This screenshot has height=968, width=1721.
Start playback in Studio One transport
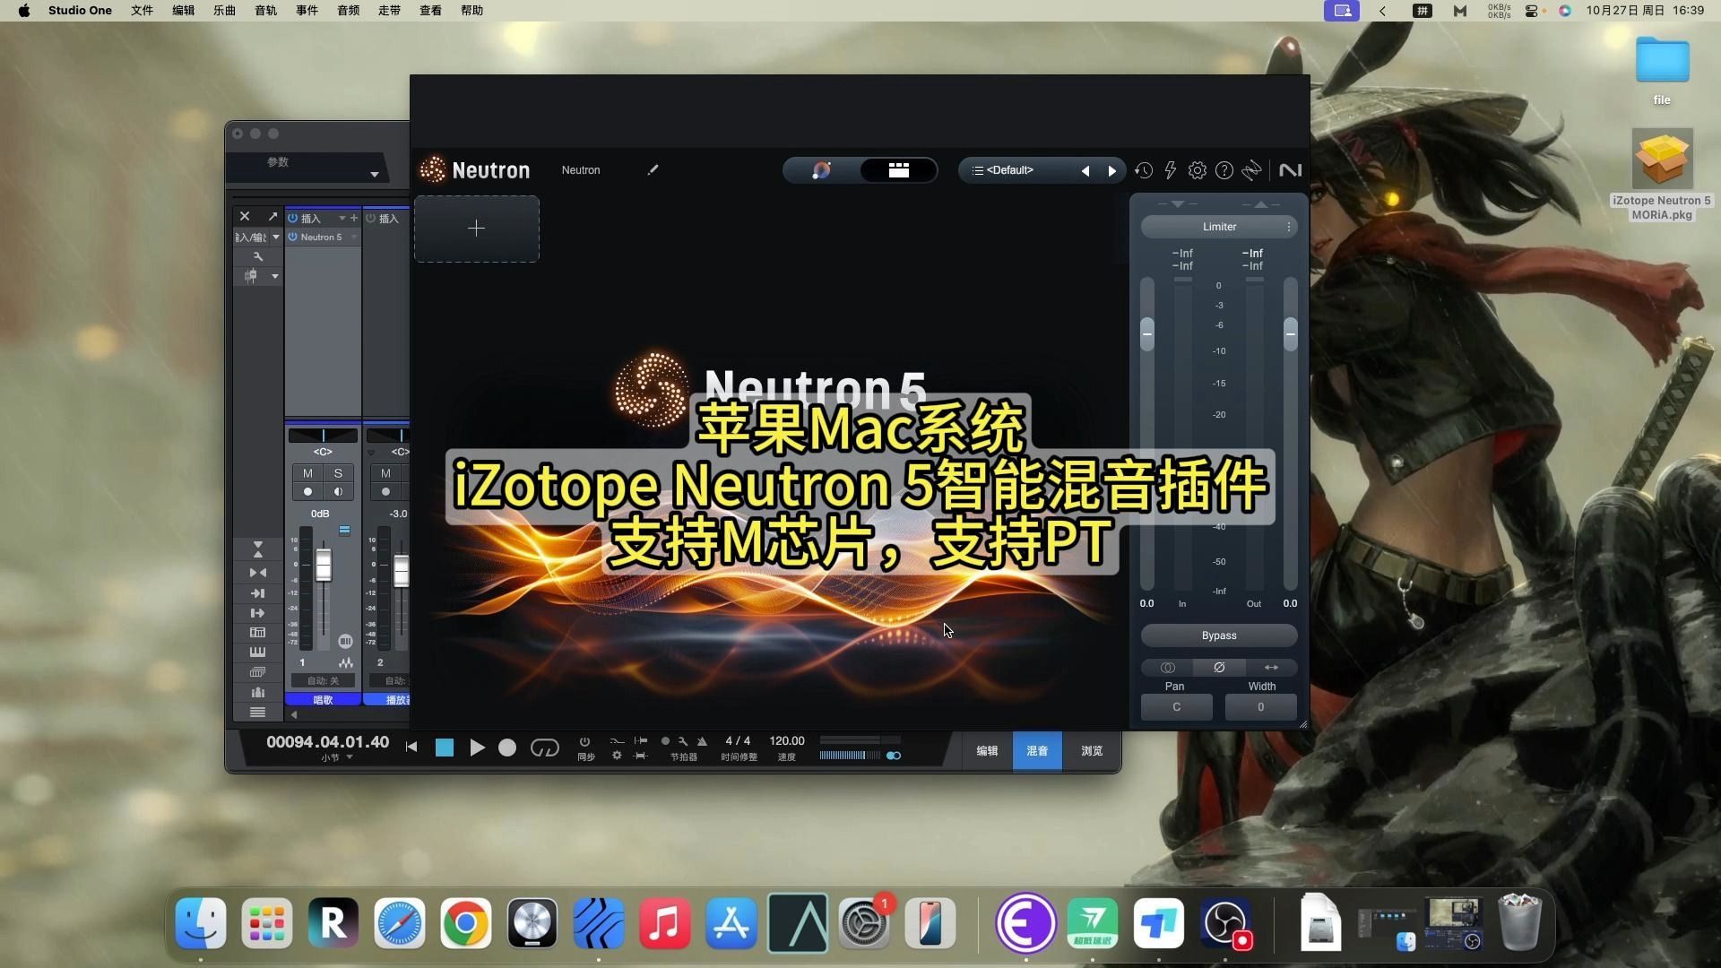pos(478,748)
